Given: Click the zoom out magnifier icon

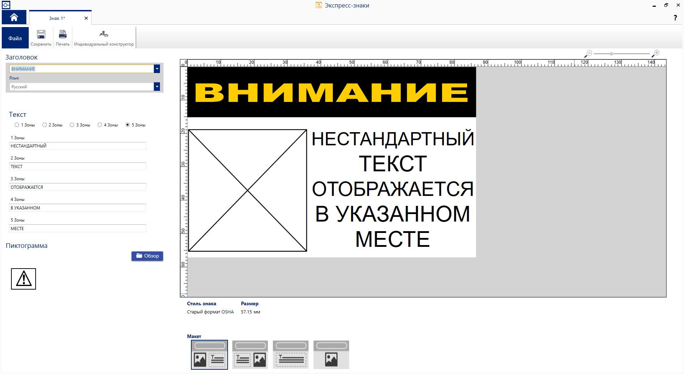Looking at the screenshot, I should pos(589,53).
